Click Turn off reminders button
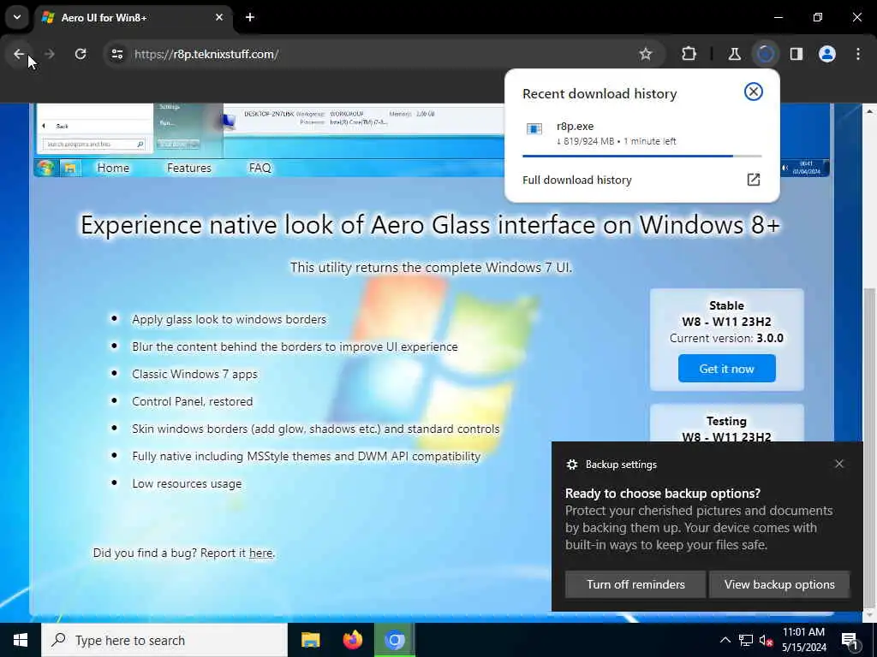The image size is (877, 657). [635, 584]
